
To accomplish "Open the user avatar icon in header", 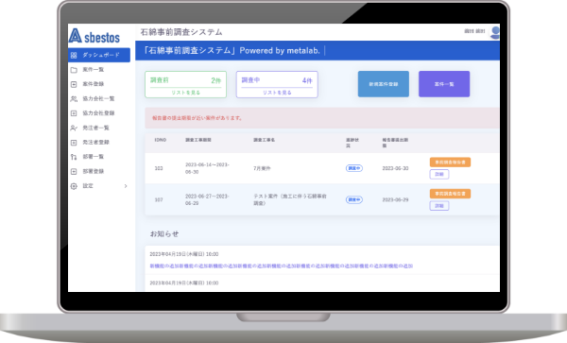I will 494,32.
